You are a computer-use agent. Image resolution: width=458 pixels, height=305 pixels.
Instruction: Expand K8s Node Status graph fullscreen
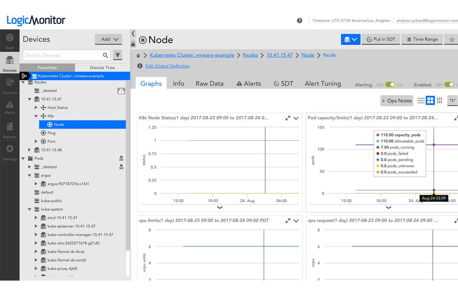(287, 118)
